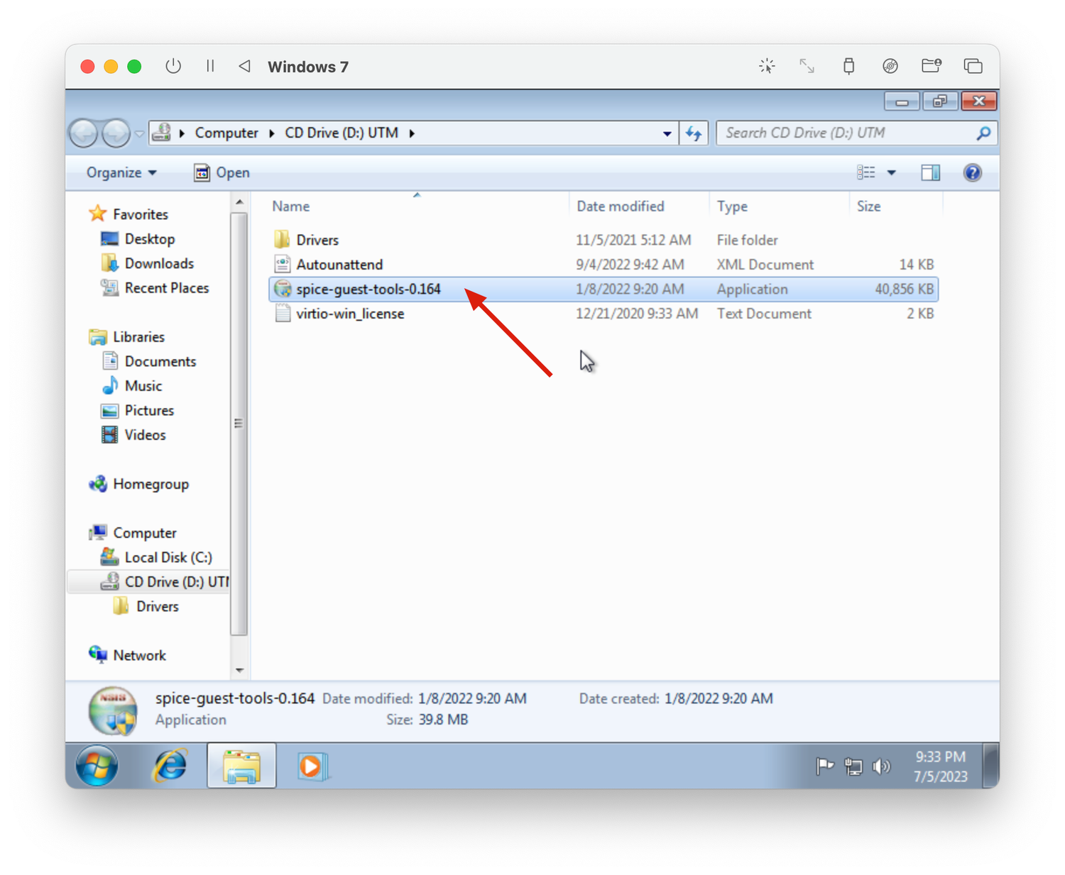This screenshot has width=1065, height=875.
Task: Open the Organize menu
Action: (x=121, y=172)
